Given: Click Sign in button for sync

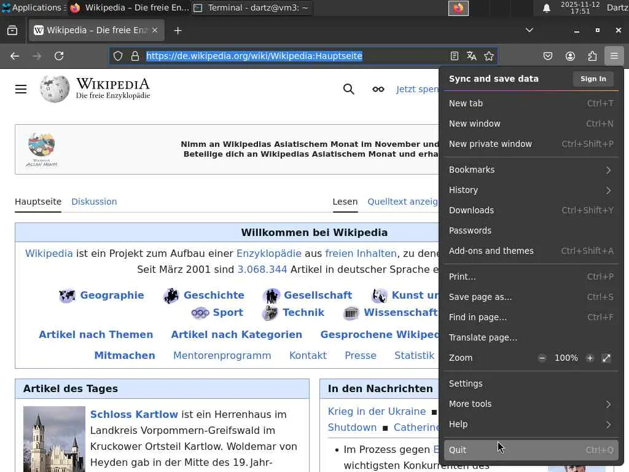Looking at the screenshot, I should click(593, 79).
